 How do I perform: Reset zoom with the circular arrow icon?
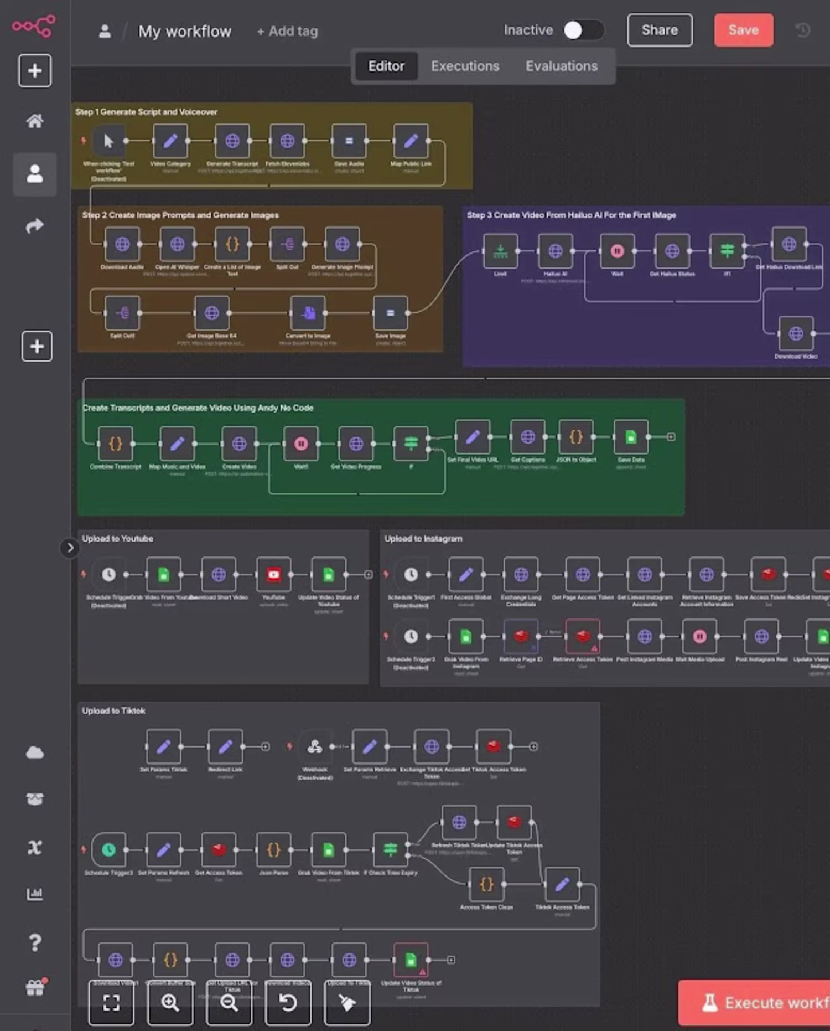pos(288,1002)
